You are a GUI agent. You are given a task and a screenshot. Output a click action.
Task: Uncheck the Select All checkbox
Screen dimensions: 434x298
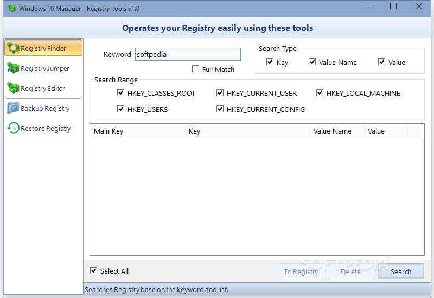[x=93, y=271]
